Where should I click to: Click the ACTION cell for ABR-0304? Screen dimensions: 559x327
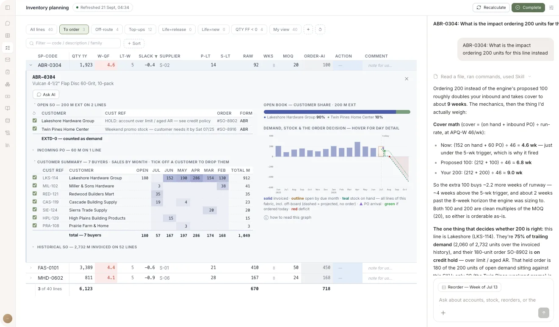[x=347, y=65]
